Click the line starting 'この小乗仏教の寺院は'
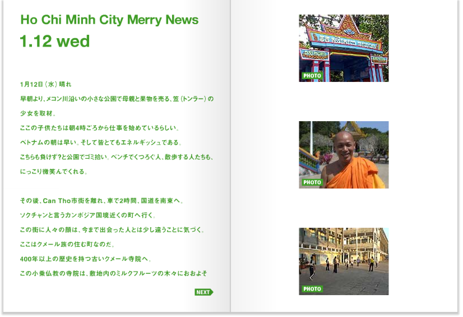This screenshot has height=317, width=463. tap(114, 273)
